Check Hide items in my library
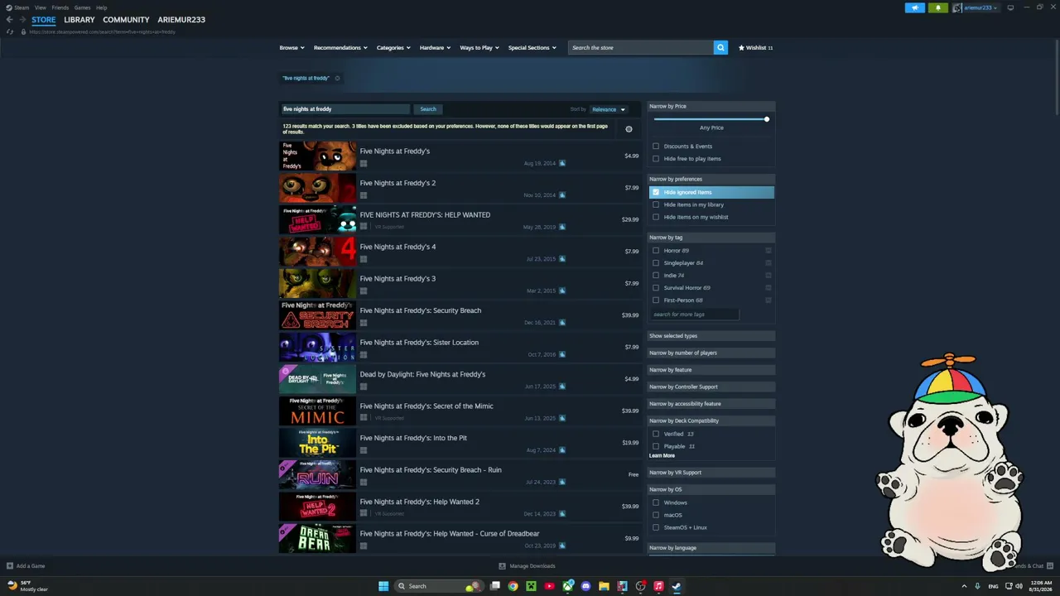Viewport: 1060px width, 596px height. (x=656, y=204)
